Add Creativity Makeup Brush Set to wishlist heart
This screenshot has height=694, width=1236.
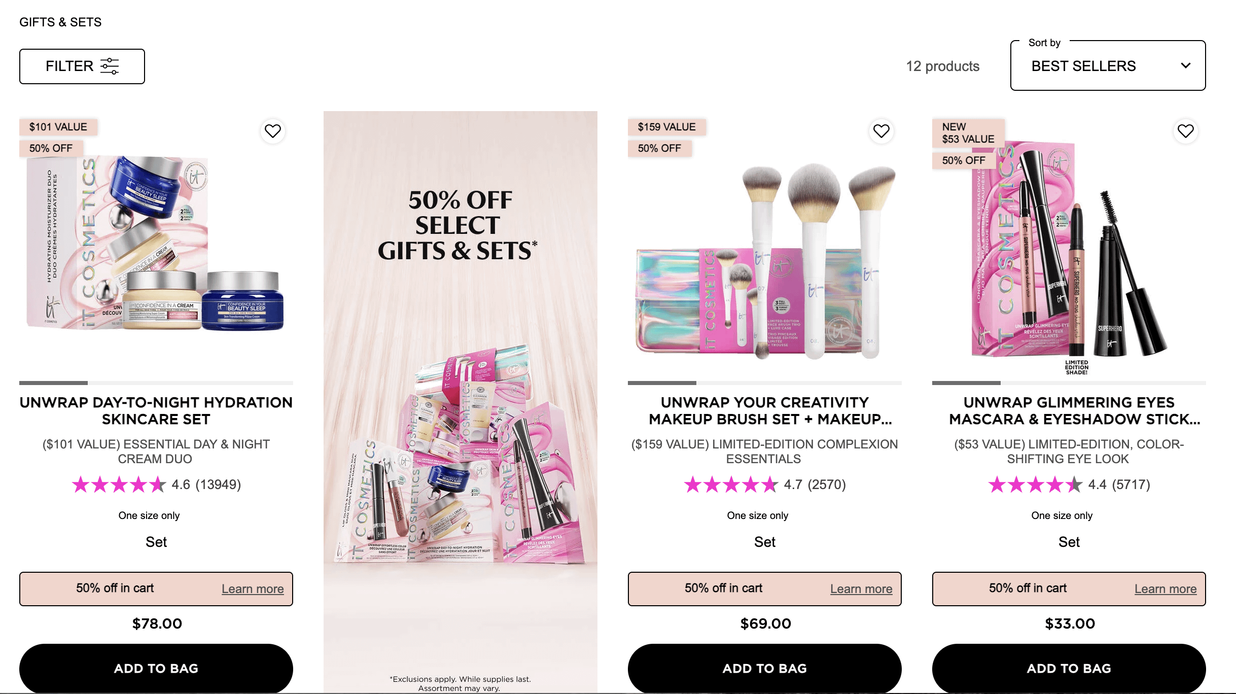pyautogui.click(x=881, y=131)
